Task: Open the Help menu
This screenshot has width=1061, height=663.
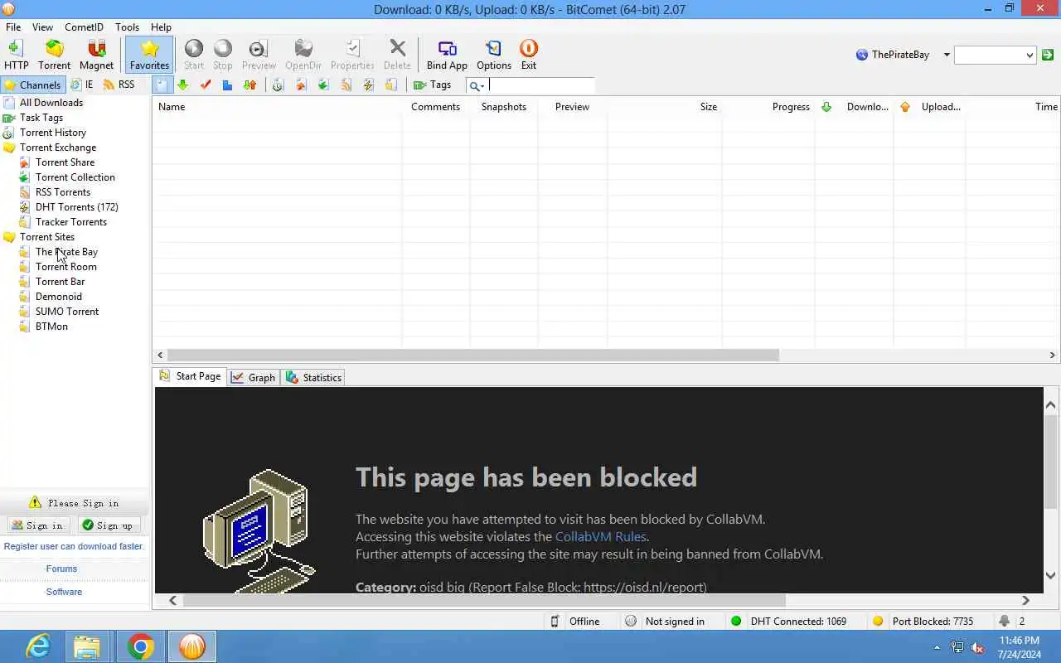Action: 161,27
